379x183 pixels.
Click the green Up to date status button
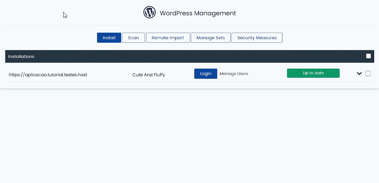pos(313,73)
